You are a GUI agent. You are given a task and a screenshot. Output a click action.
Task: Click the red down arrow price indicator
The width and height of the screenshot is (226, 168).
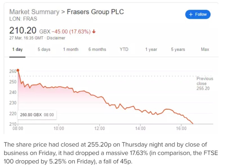94,32
